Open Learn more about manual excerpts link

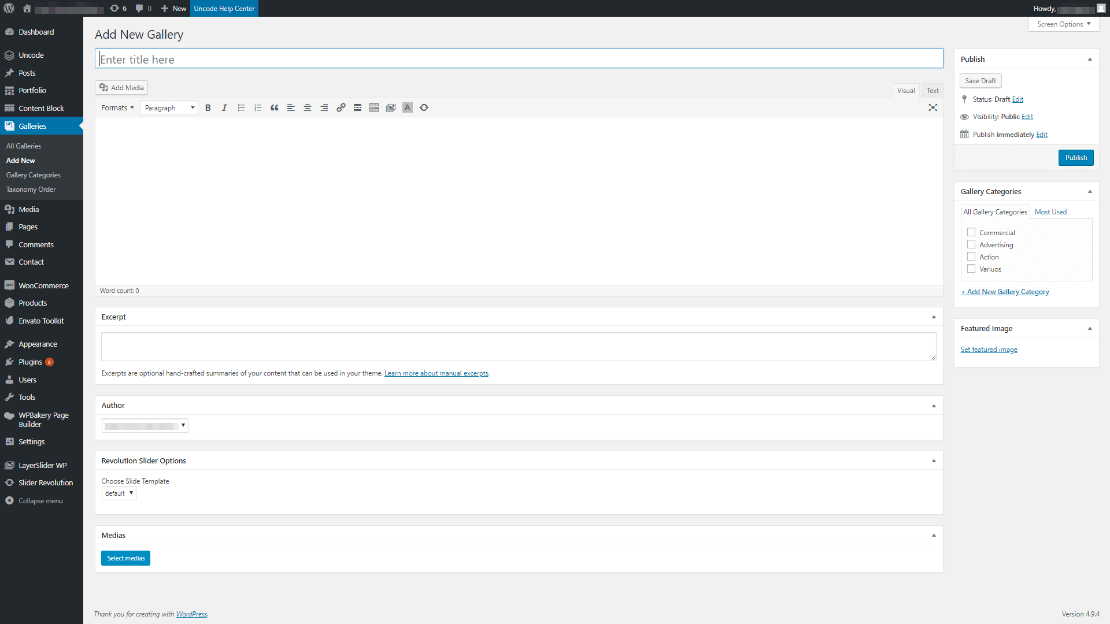click(x=436, y=373)
